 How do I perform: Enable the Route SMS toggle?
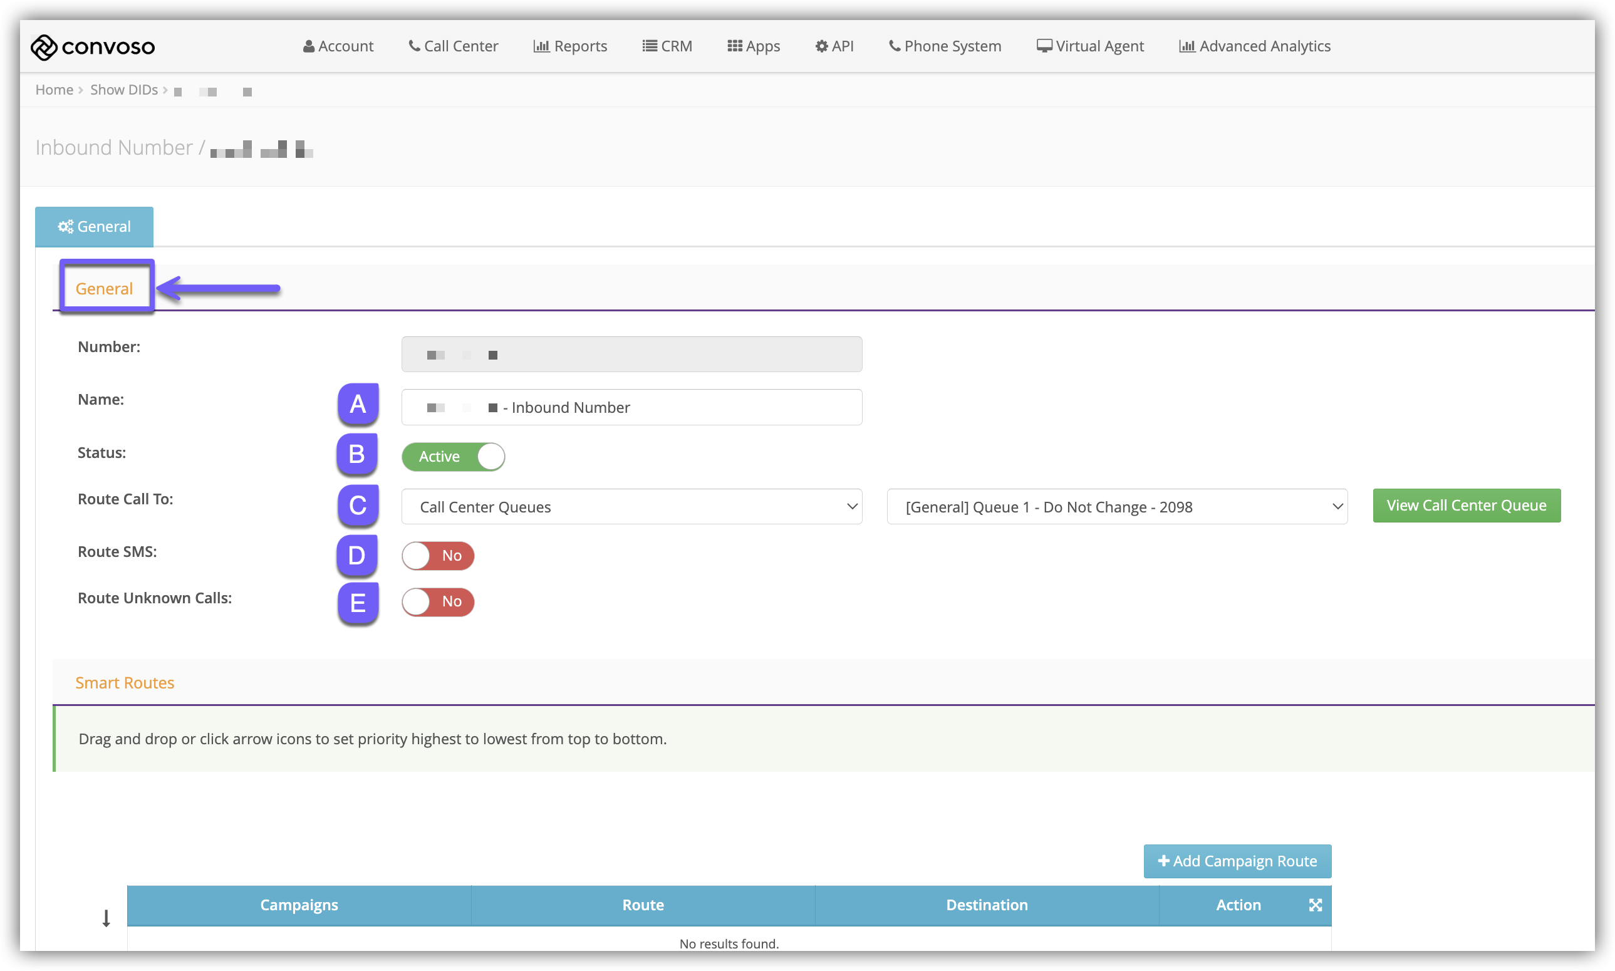[438, 556]
